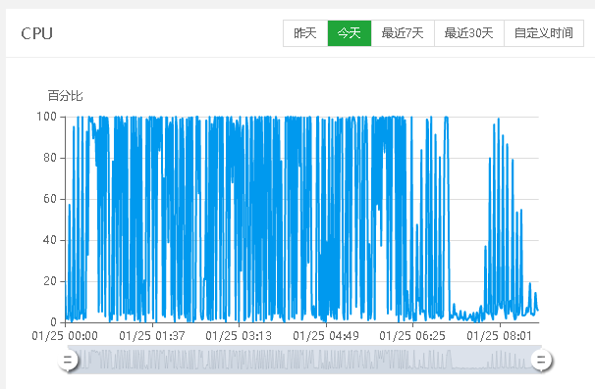This screenshot has width=595, height=389.
Task: Grab the right zoom slider handle
Action: [542, 360]
